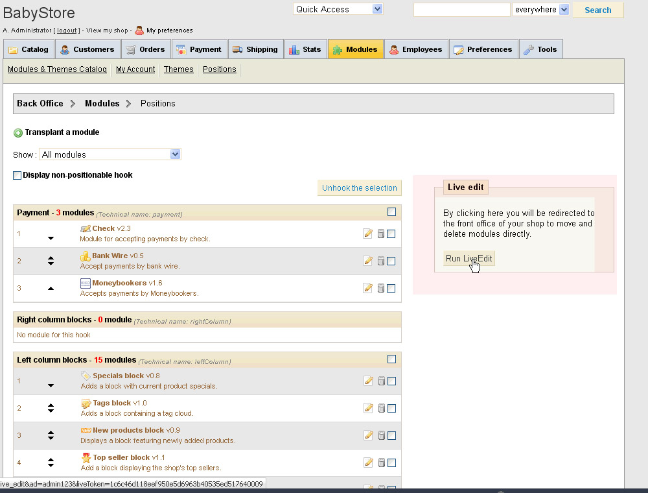Enable Display non-positionable hook checkbox

17,175
